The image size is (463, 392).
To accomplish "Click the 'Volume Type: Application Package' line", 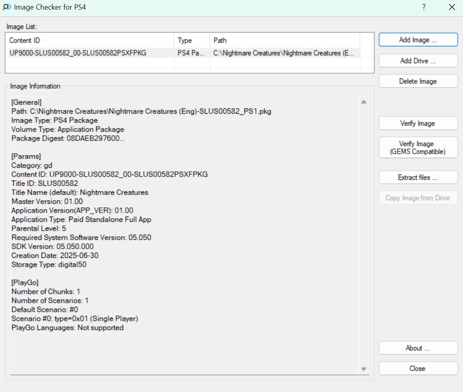I will (68, 129).
